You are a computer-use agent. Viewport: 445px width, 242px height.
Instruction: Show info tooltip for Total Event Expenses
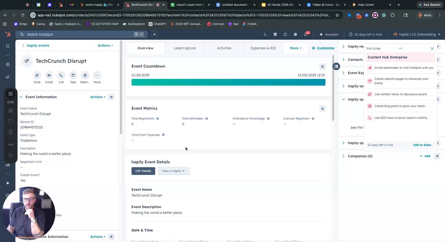163,135
